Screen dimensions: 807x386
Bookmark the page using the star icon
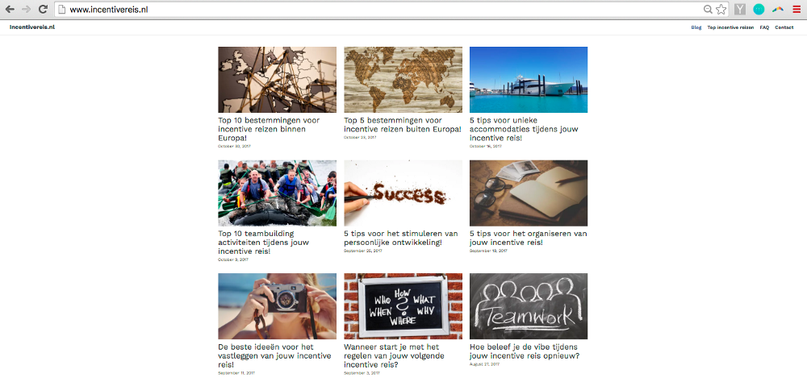[721, 9]
